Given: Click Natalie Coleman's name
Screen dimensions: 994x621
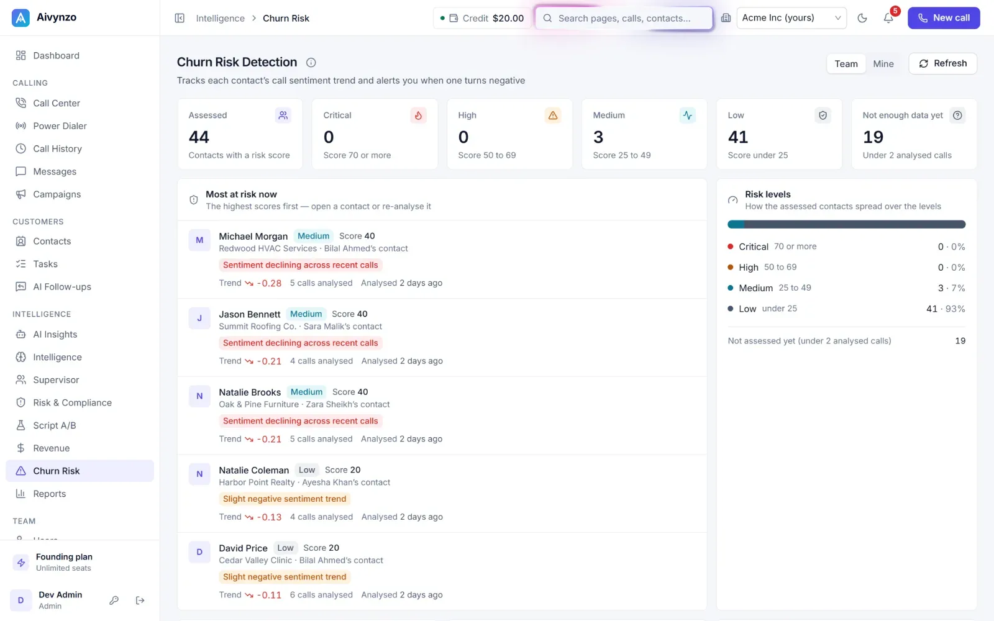Looking at the screenshot, I should pos(253,470).
